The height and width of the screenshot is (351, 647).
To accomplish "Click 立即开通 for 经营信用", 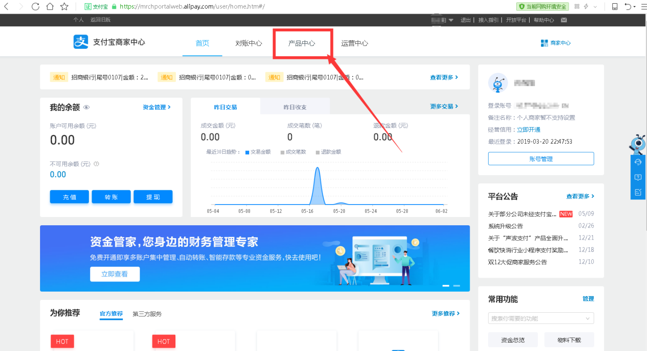I will pos(529,129).
